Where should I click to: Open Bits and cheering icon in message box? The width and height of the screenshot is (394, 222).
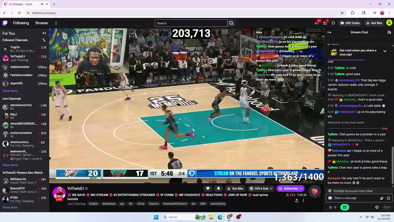click(x=330, y=198)
